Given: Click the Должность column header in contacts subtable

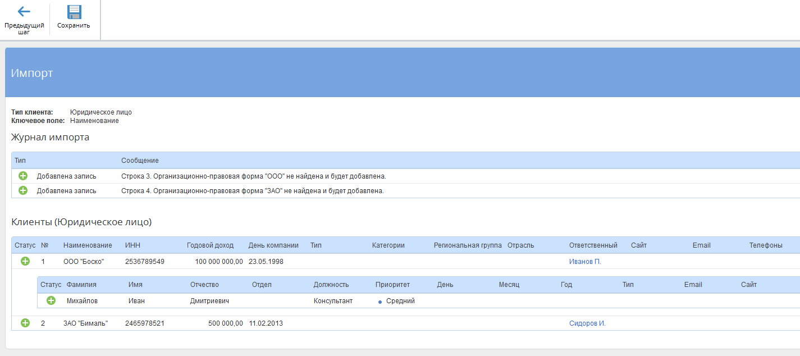Looking at the screenshot, I should coord(331,285).
